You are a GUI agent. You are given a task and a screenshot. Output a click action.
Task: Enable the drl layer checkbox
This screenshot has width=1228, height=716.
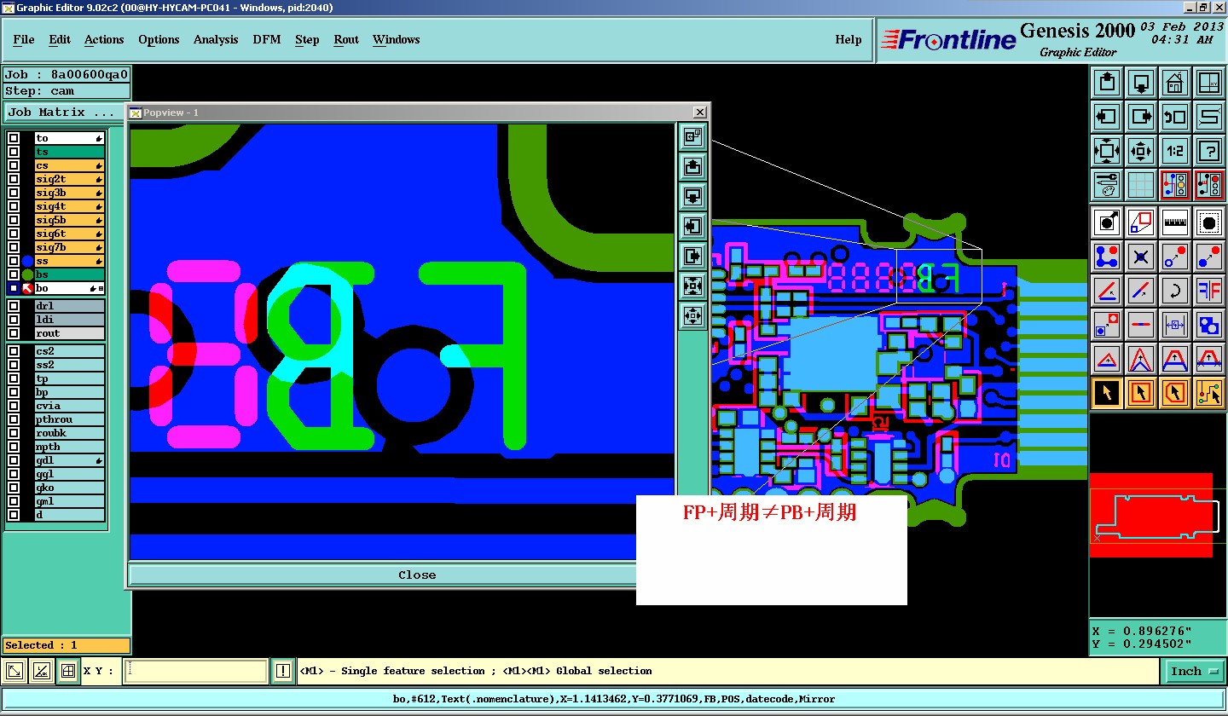point(14,306)
